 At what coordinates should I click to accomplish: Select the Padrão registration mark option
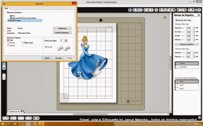pyautogui.click(x=187, y=63)
